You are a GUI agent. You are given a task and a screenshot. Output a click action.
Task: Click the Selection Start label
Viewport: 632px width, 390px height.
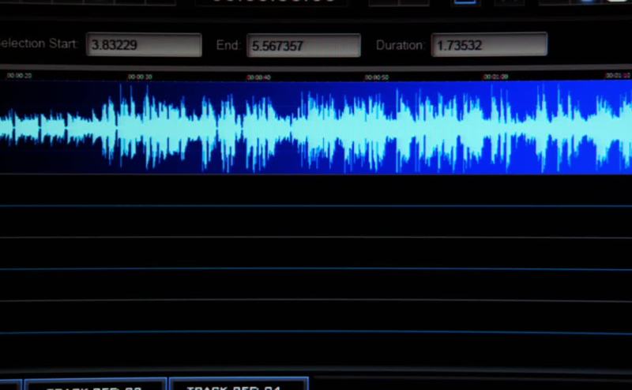click(38, 44)
